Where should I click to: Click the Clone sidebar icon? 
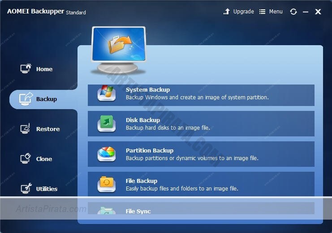point(26,158)
